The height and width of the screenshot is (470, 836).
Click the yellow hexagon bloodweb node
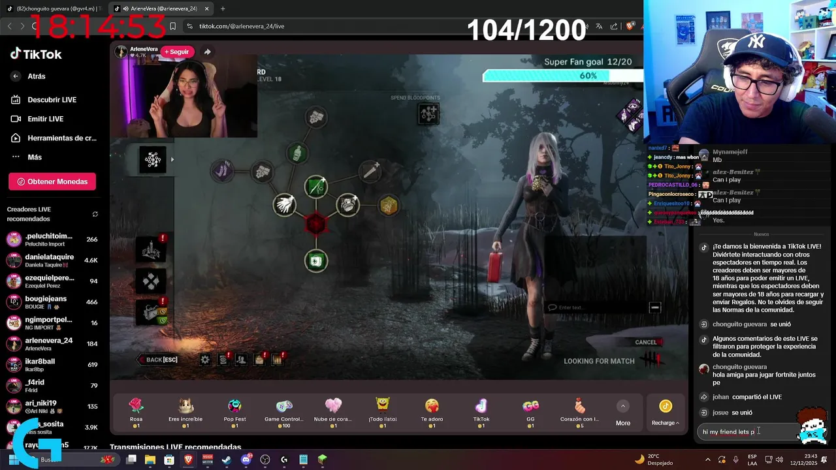click(x=389, y=206)
